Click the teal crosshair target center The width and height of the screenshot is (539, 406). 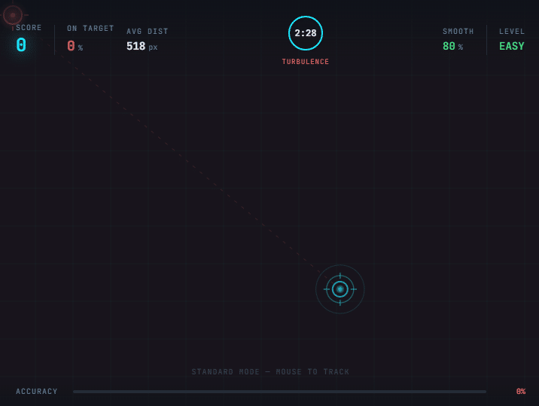(340, 289)
